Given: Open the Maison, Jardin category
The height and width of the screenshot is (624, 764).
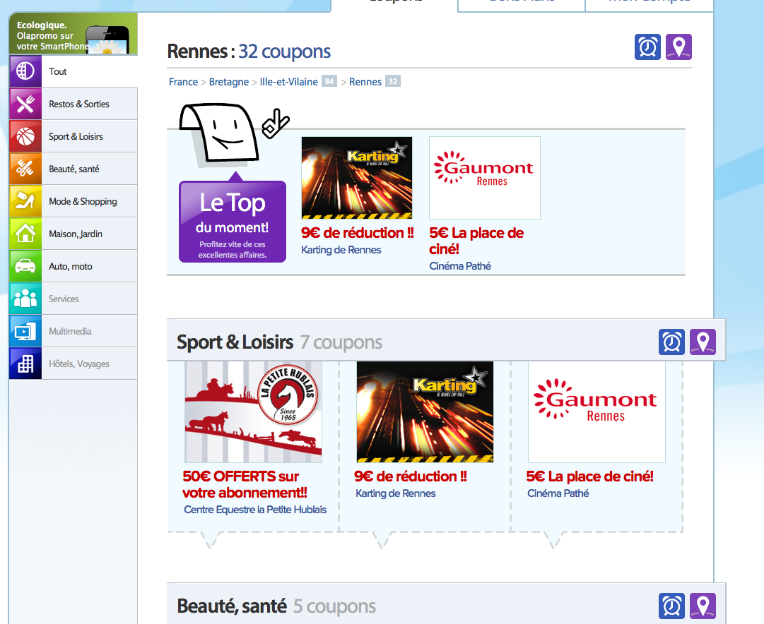Looking at the screenshot, I should click(73, 234).
